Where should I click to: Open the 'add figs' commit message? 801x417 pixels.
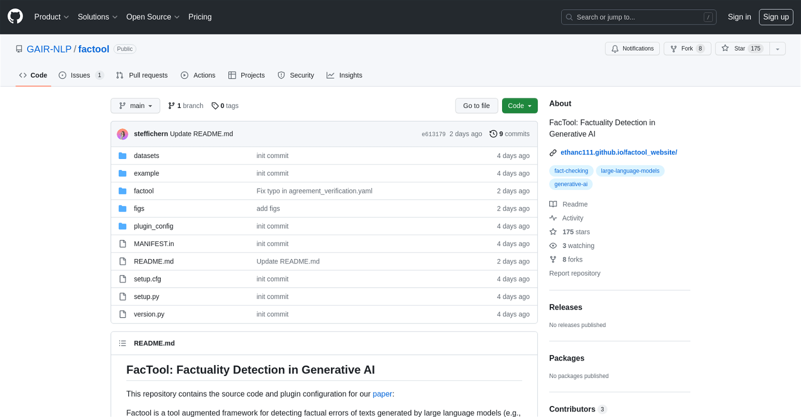pos(268,208)
